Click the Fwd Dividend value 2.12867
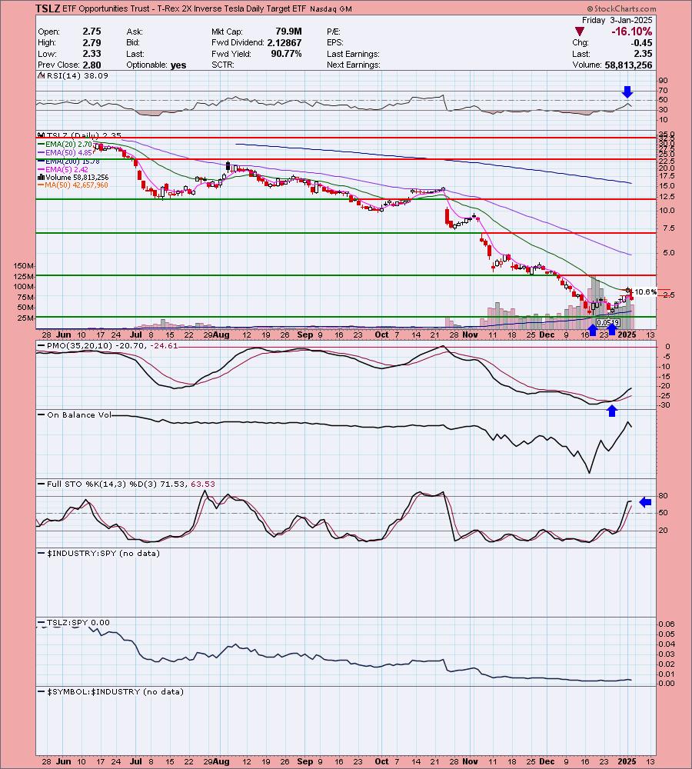The image size is (692, 769). coord(284,42)
